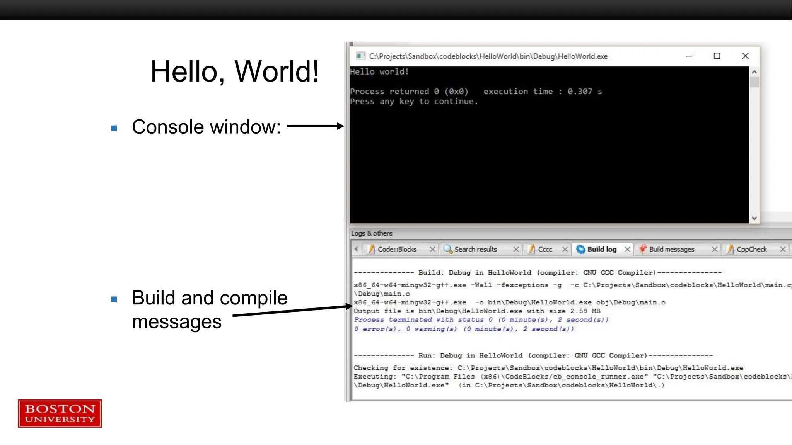Click the Build log gear icon
The width and height of the screenshot is (792, 445).
(x=580, y=249)
